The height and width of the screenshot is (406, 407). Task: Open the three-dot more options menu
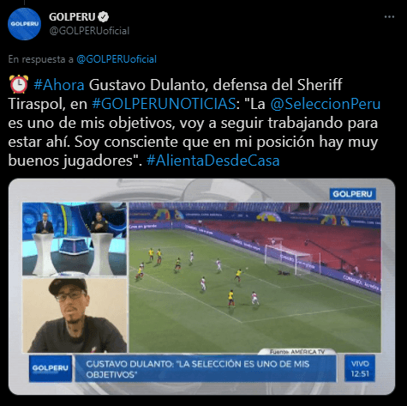(389, 17)
